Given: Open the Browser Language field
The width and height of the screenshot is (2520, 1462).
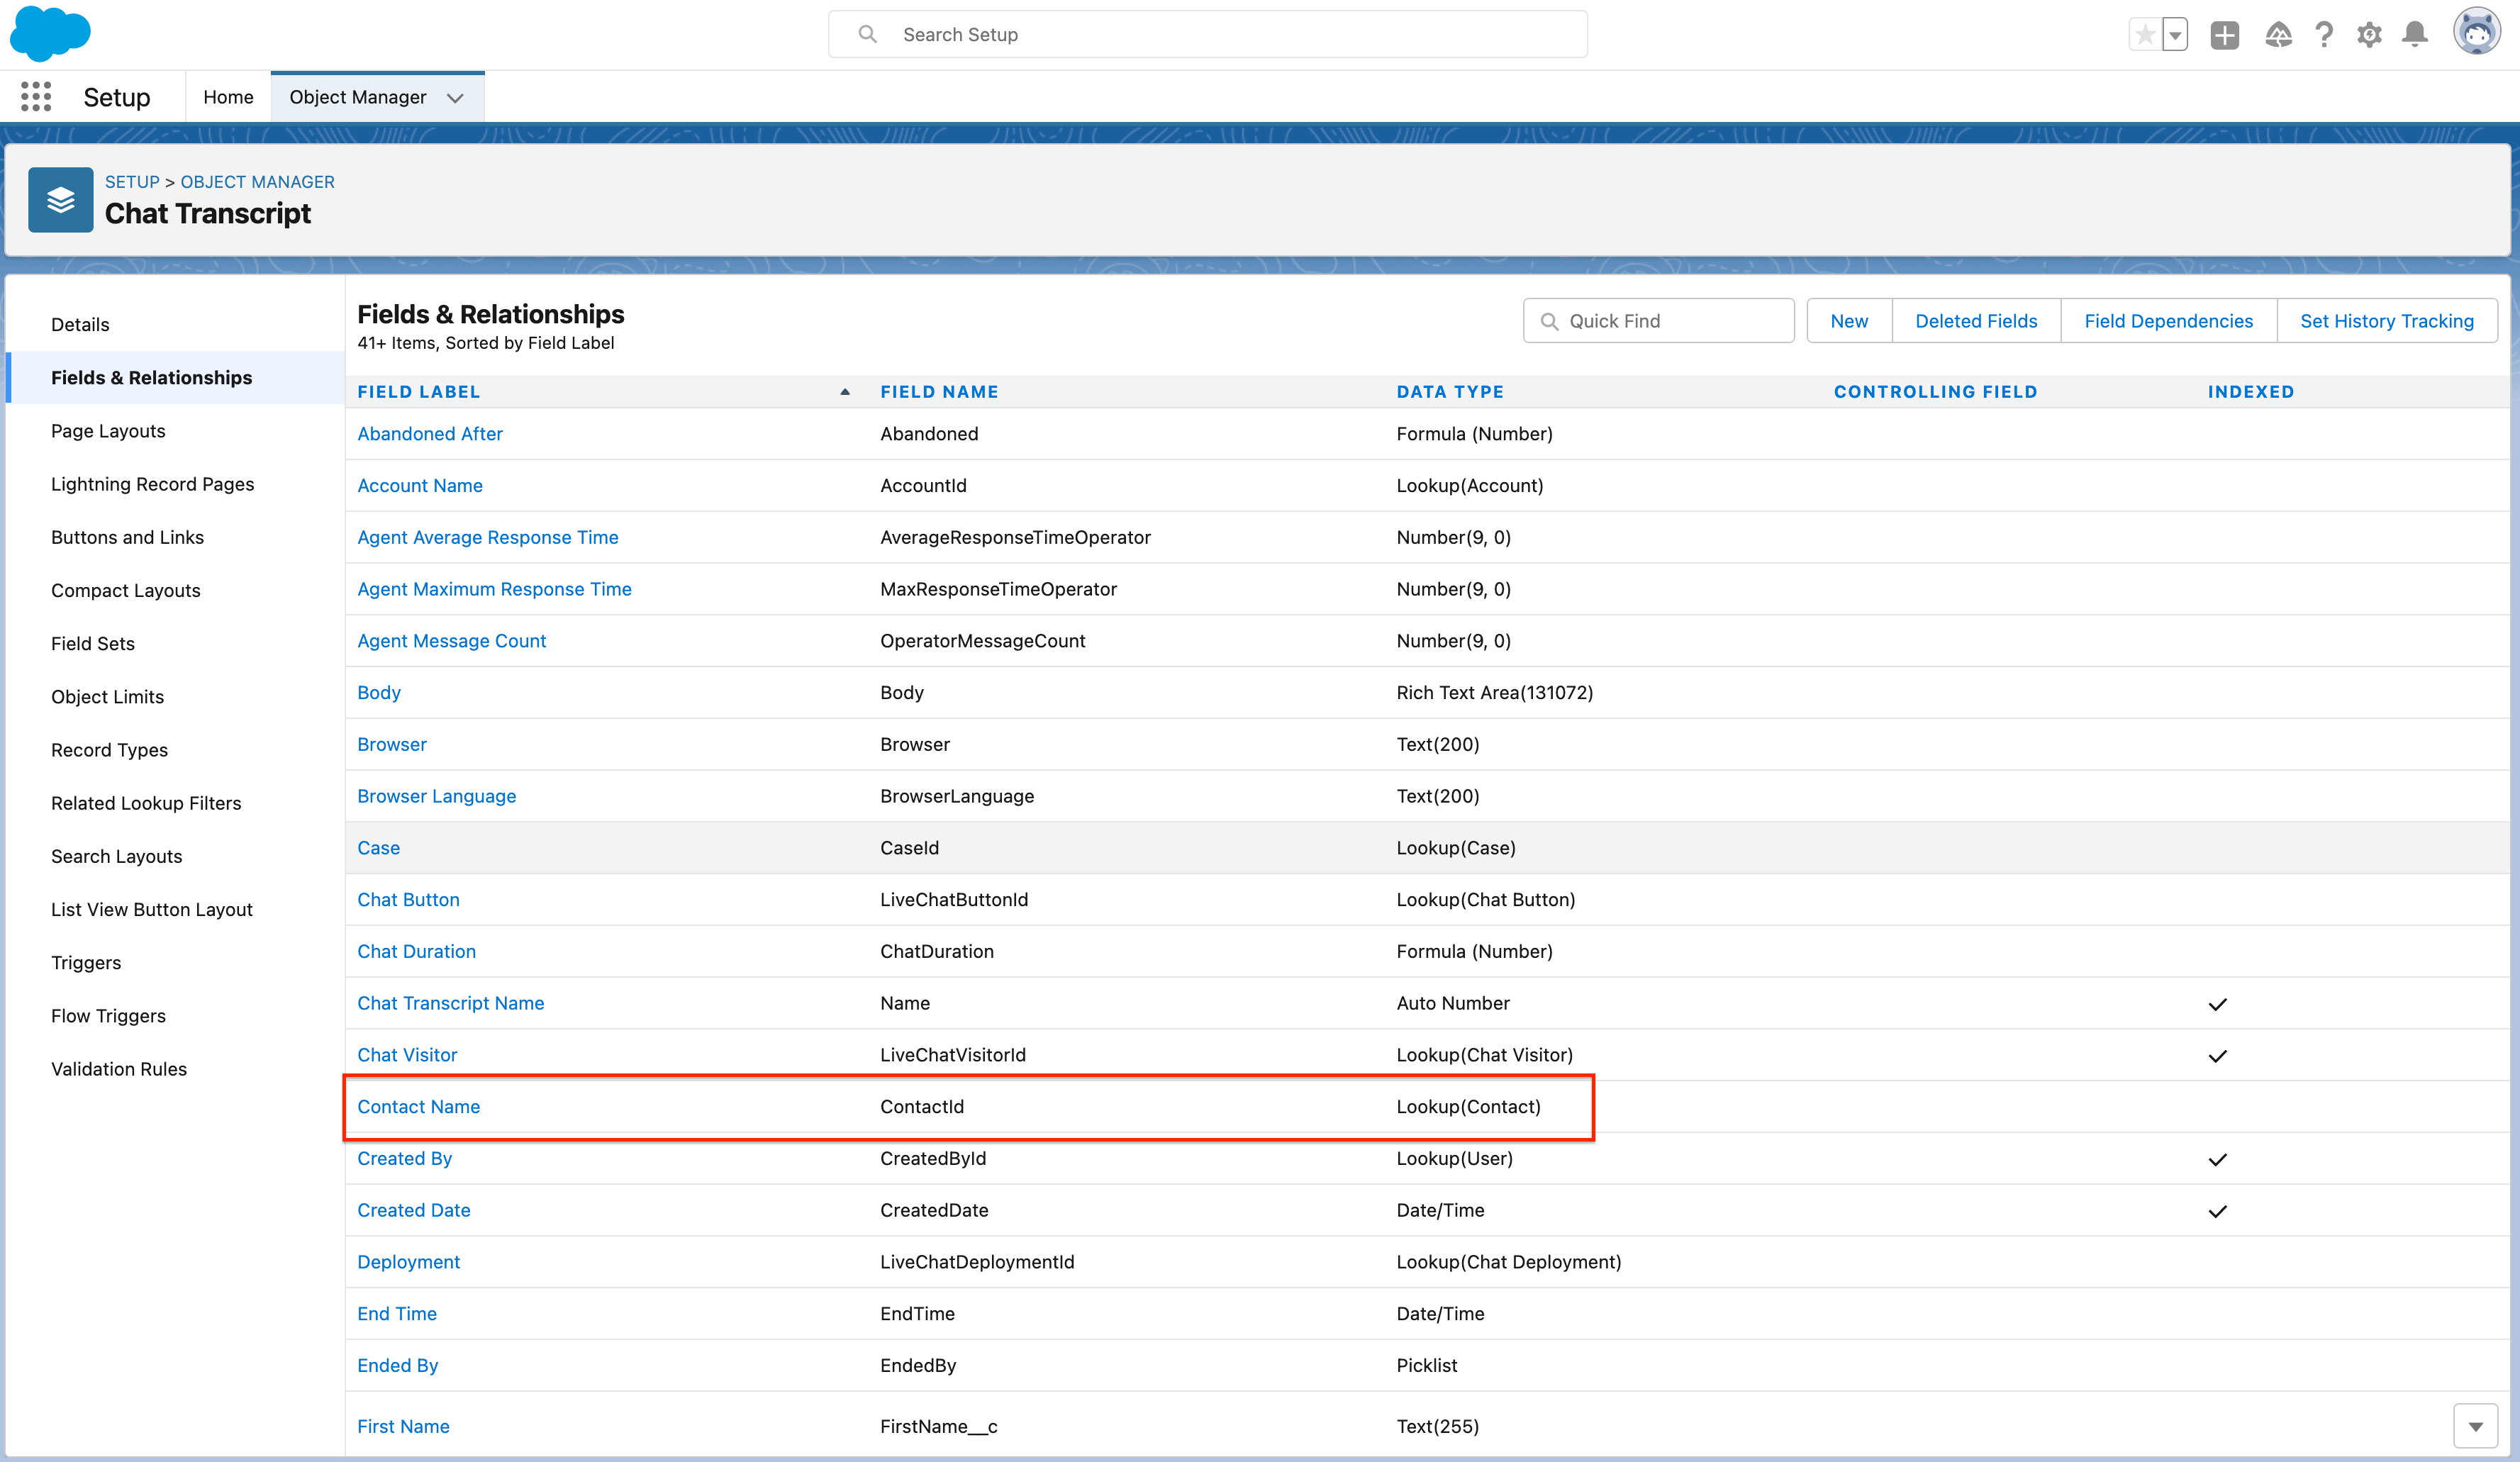Looking at the screenshot, I should tap(437, 796).
